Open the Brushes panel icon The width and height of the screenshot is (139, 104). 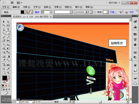click(135, 39)
